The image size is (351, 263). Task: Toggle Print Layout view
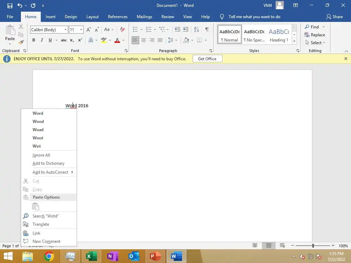tap(269, 245)
